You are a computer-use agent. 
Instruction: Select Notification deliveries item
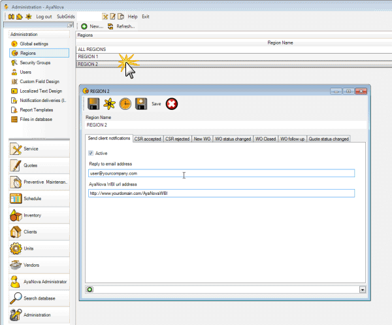(39, 100)
